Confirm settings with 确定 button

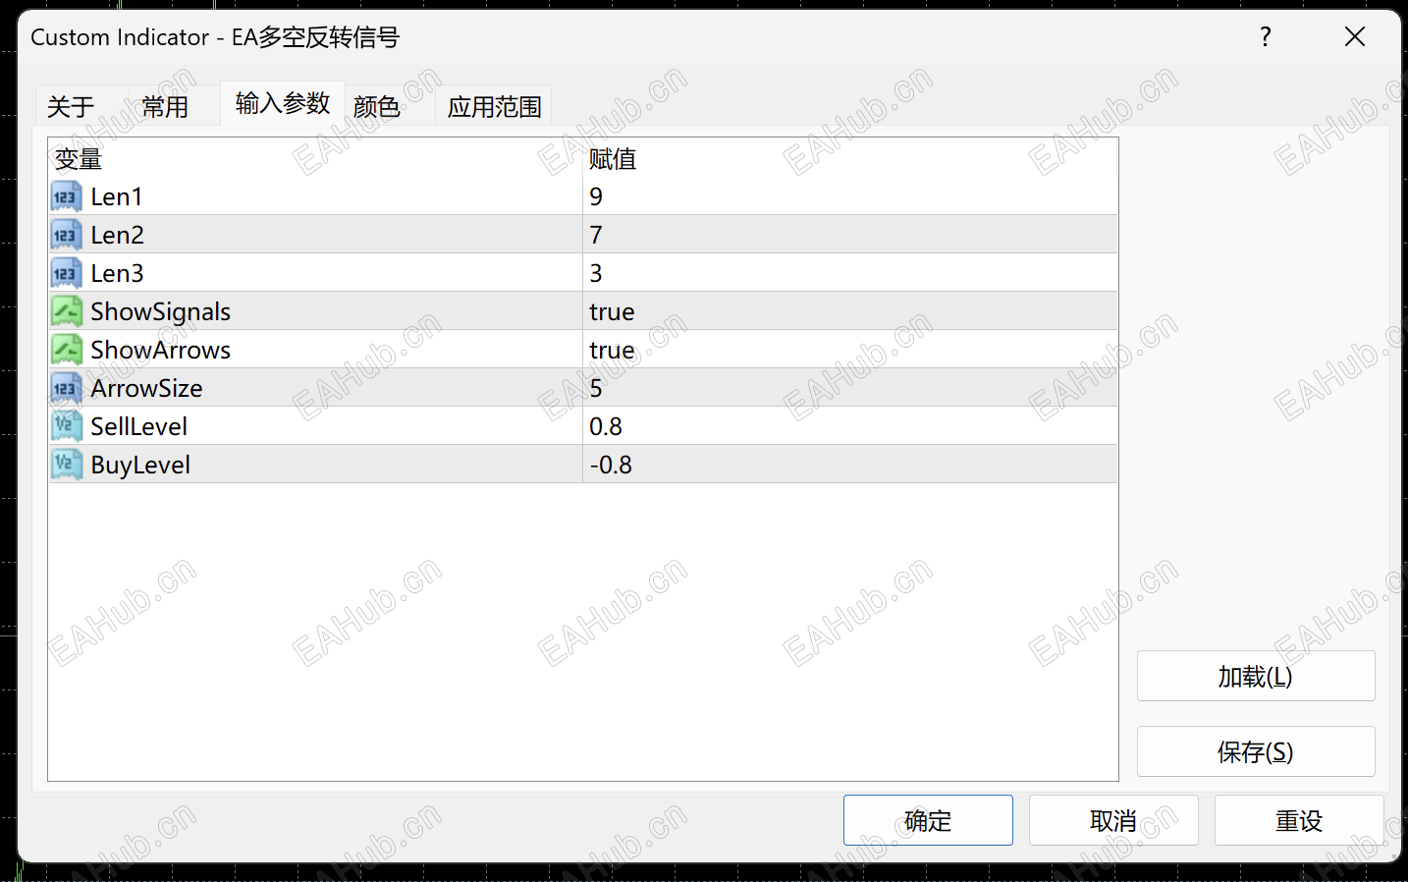coord(927,820)
